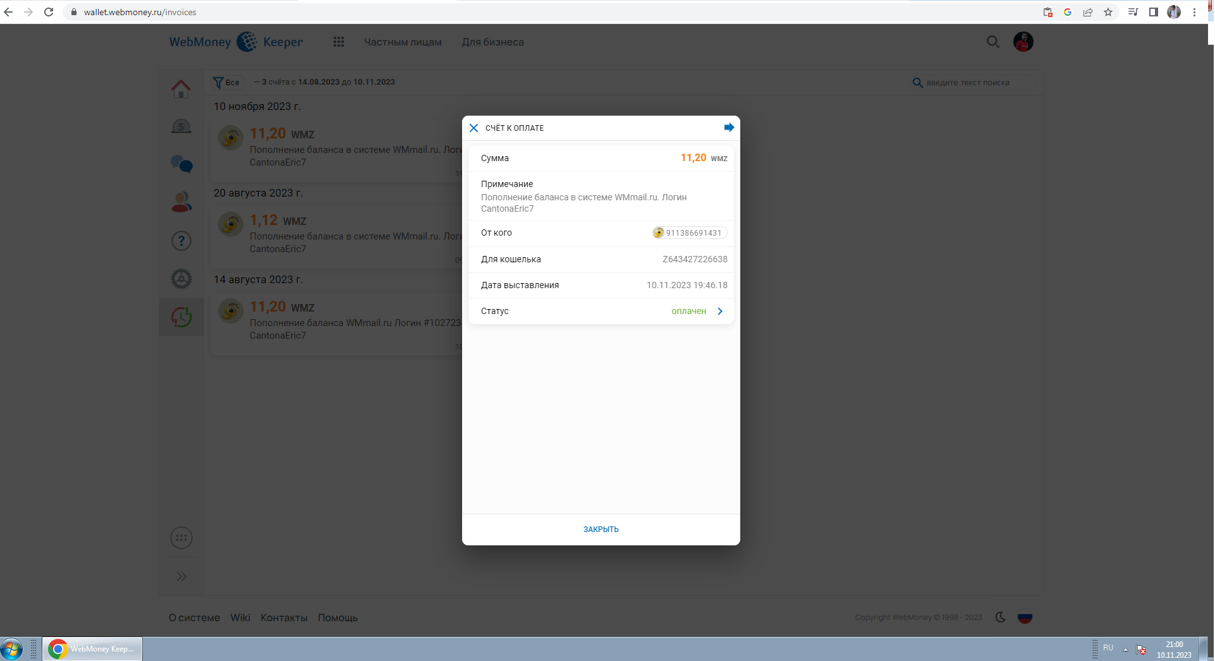Click the оплачен status text
Screen dimensions: 1215x661
[688, 311]
